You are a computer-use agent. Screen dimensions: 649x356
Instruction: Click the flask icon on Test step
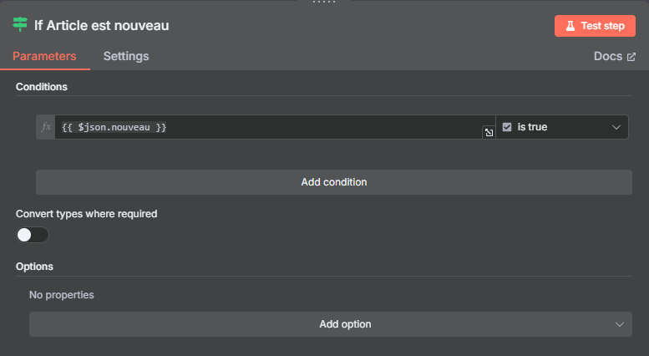point(570,26)
